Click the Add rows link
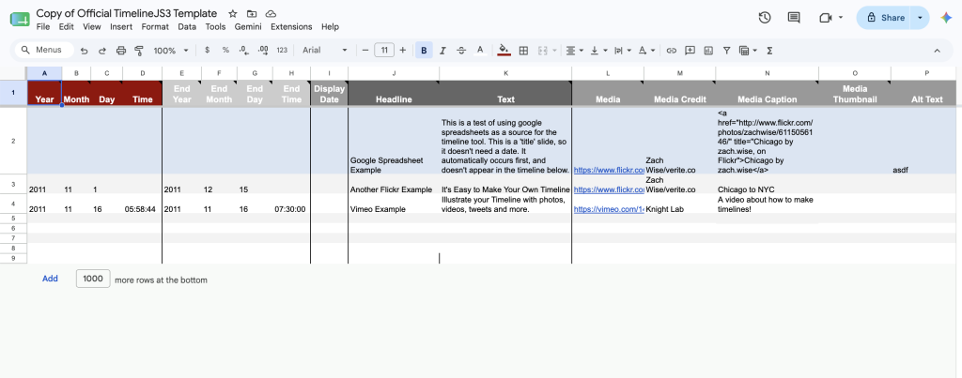Viewport: 962px width, 378px height. pos(51,279)
